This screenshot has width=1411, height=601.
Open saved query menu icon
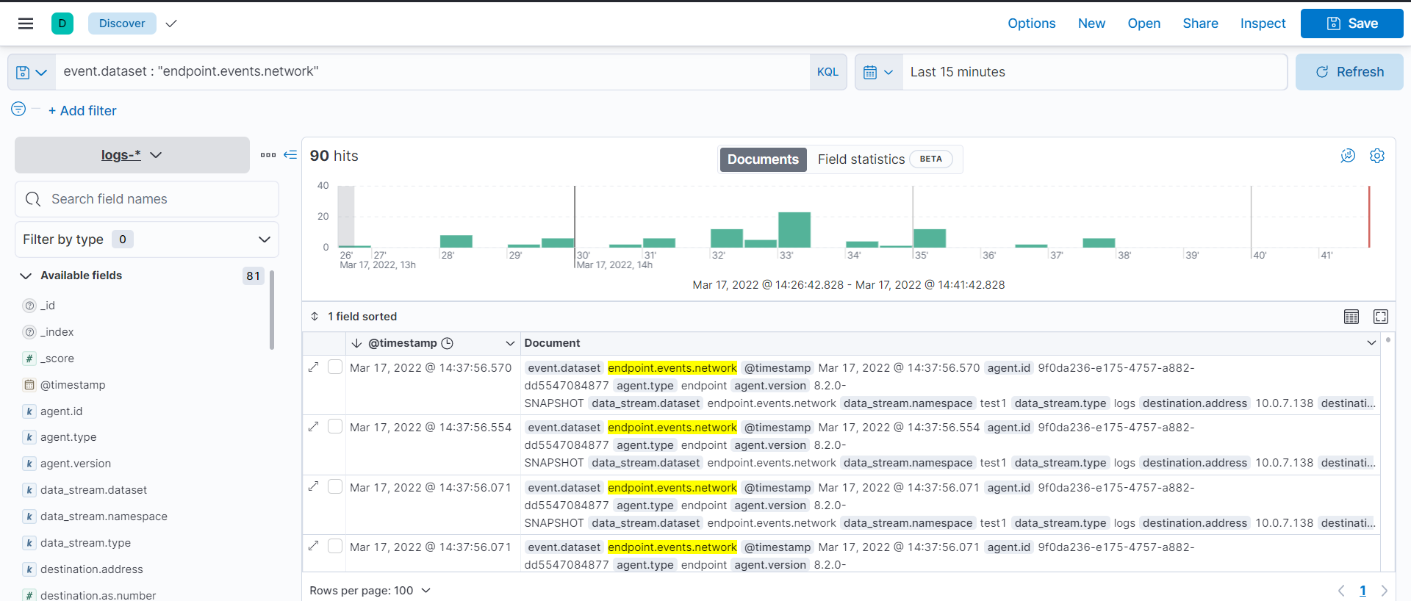(32, 72)
